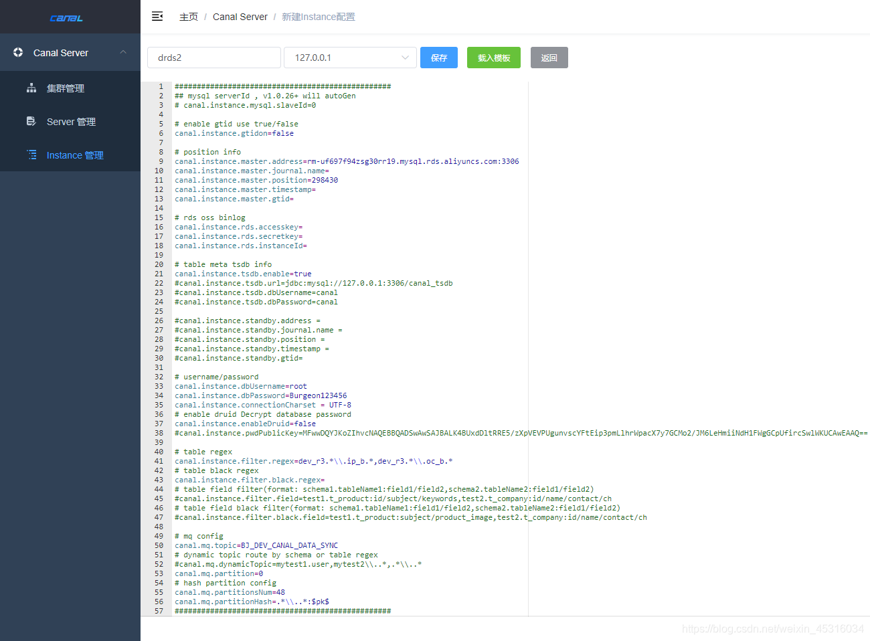This screenshot has width=870, height=641.
Task: Select the Canal Server menu heading
Action: 70,52
